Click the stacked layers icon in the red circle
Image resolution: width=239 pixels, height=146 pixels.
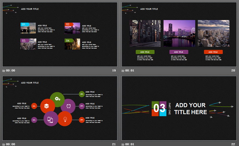[47, 106]
